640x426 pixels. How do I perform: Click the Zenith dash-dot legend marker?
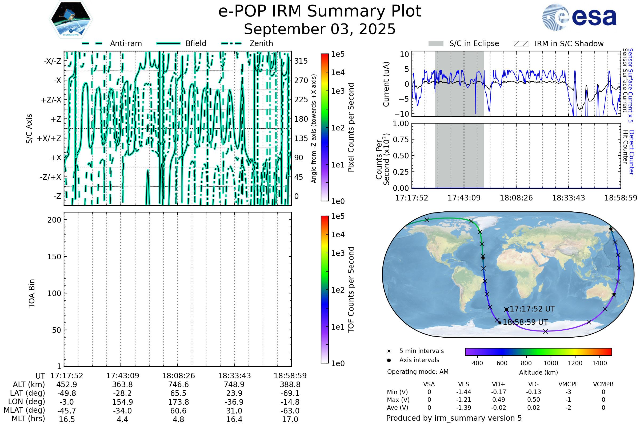coord(231,43)
